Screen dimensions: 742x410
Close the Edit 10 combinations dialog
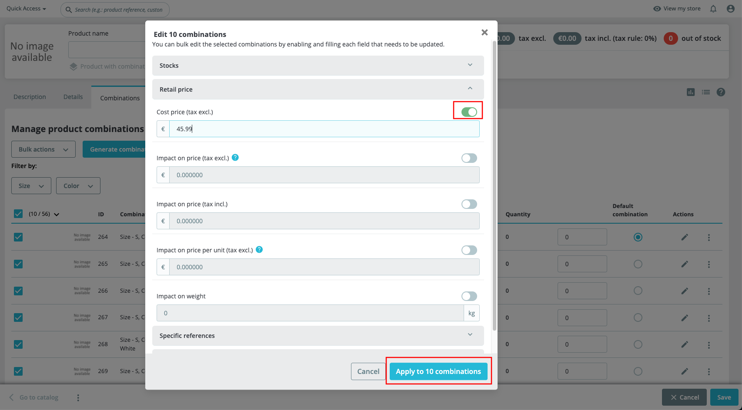485,33
